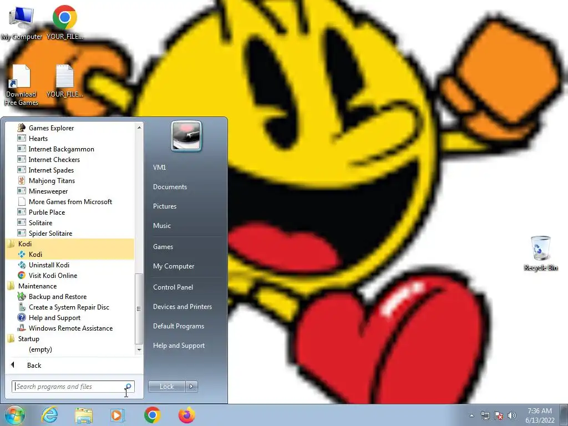Open Internet Explorer from taskbar
The height and width of the screenshot is (426, 568).
point(49,415)
